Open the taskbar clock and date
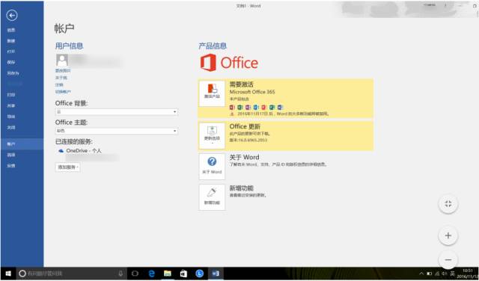Image resolution: width=479 pixels, height=281 pixels. (468, 274)
